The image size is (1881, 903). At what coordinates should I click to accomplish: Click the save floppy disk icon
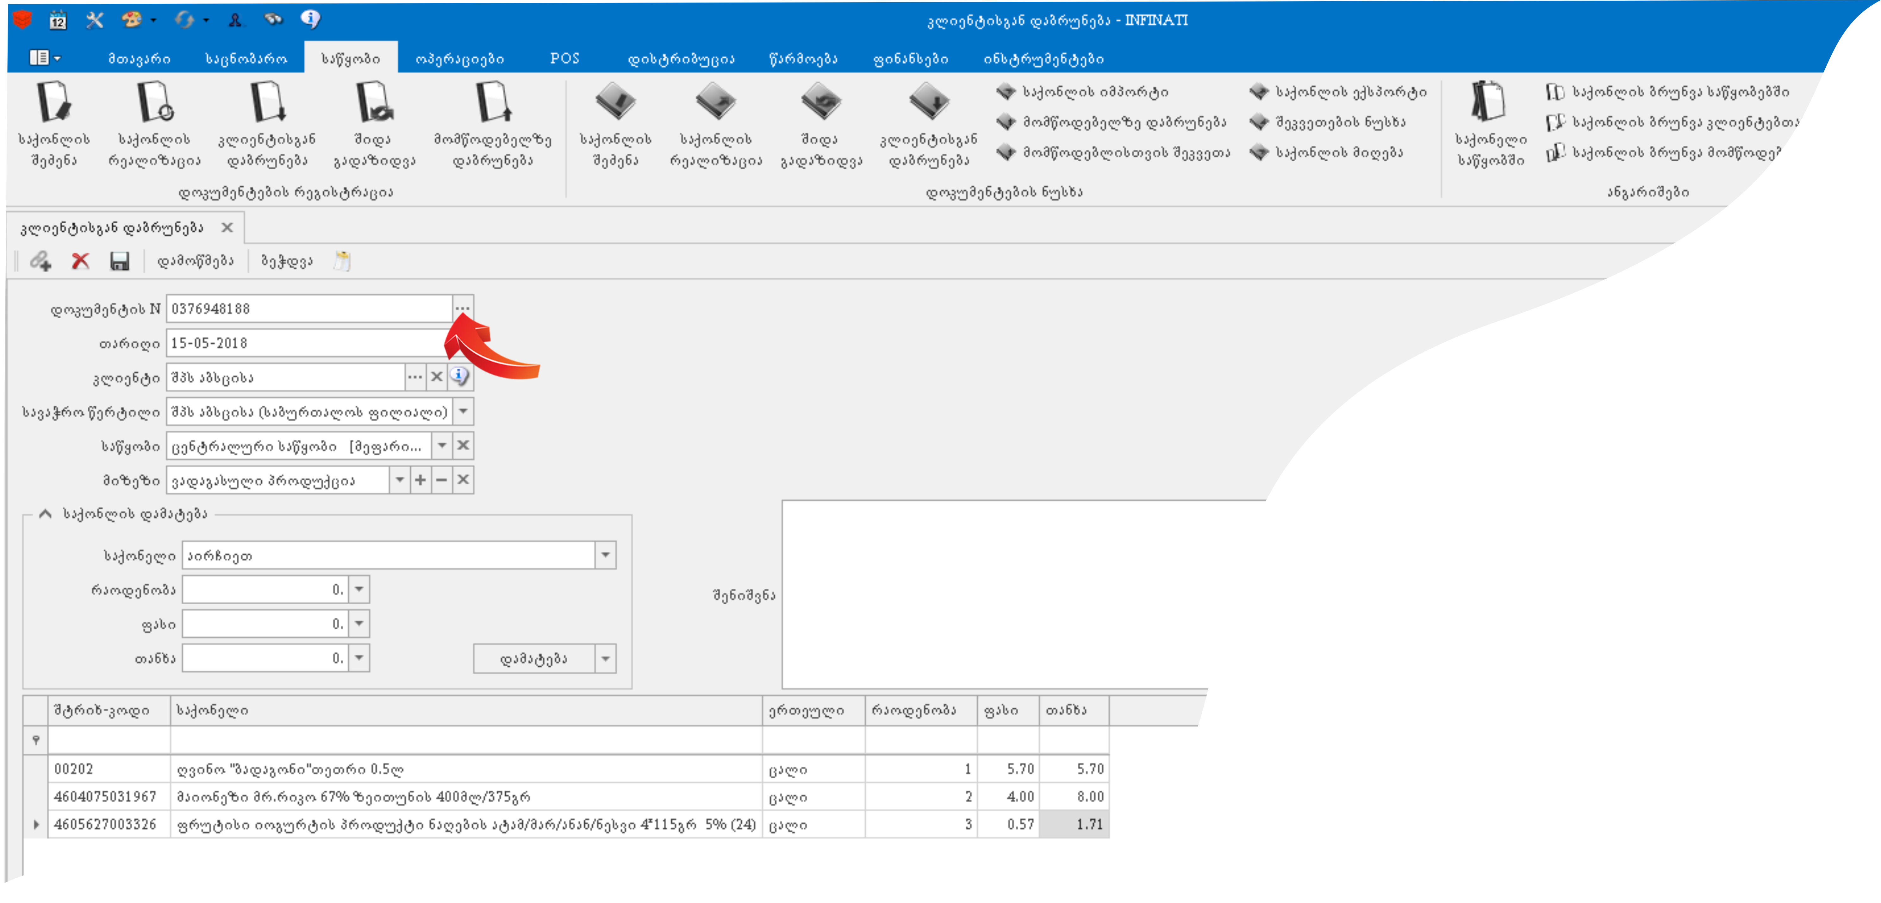coord(120,261)
